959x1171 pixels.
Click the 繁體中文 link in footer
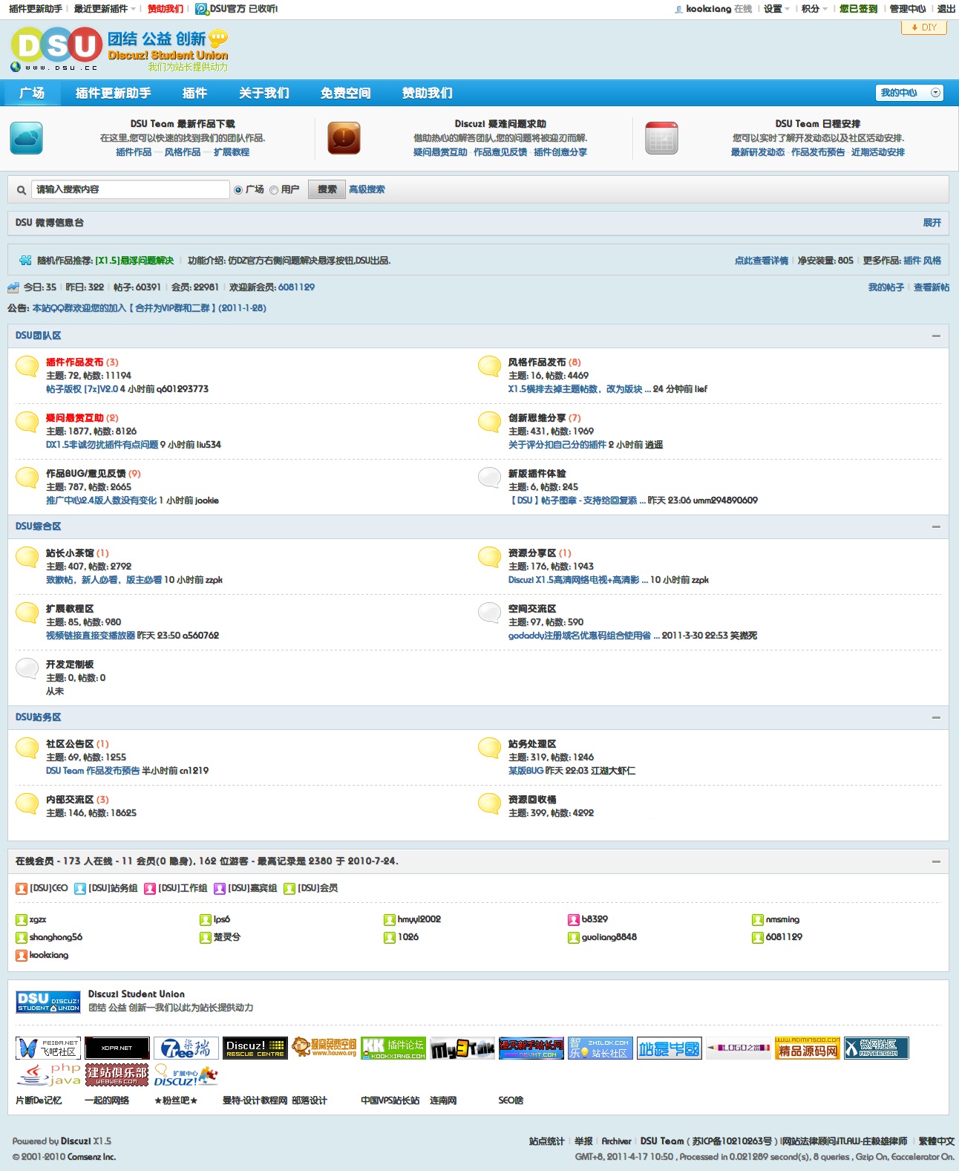click(937, 1141)
